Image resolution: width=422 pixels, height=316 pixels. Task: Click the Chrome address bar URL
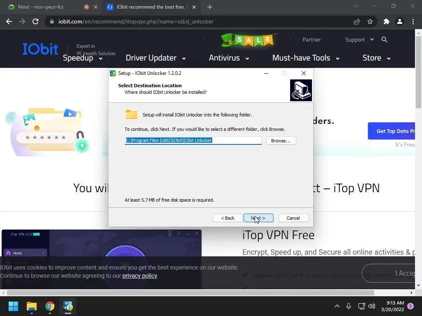(136, 21)
